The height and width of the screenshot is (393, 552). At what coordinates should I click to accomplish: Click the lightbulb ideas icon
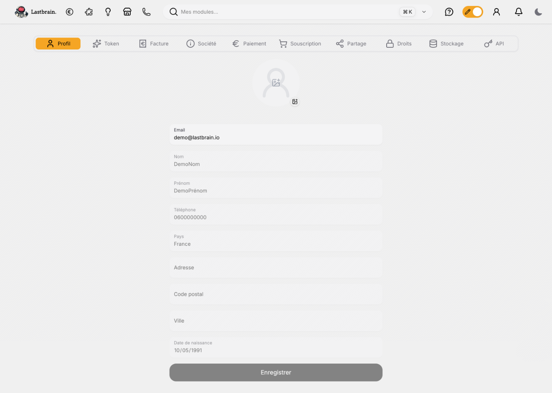click(x=108, y=12)
